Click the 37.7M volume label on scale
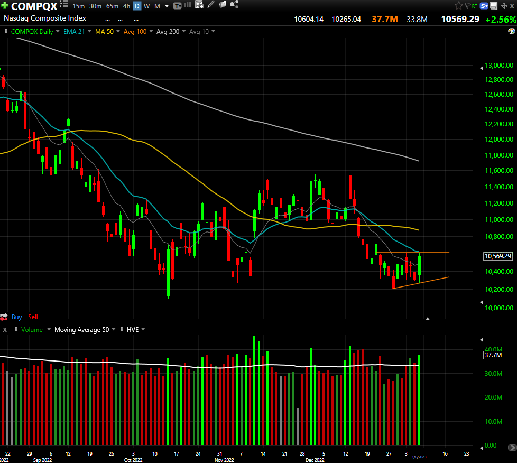Viewport: 517px width, 463px height. [x=493, y=355]
